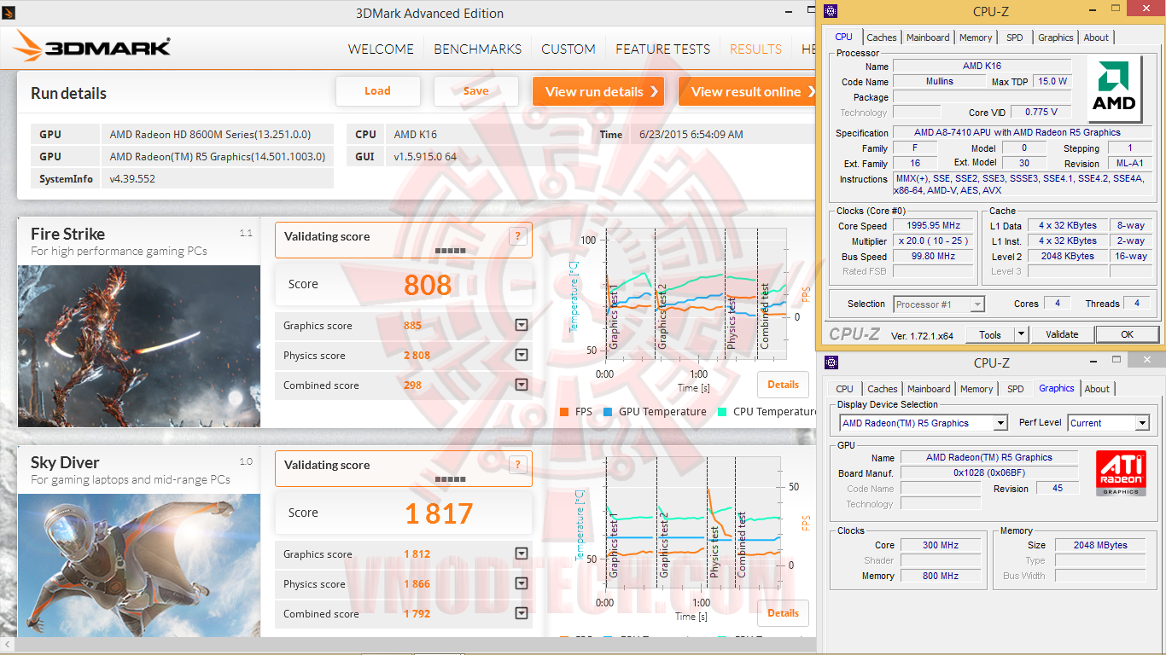Click the Board Manuf. value 0x1028 (0x06BF)
The width and height of the screenshot is (1166, 655).
coord(989,473)
